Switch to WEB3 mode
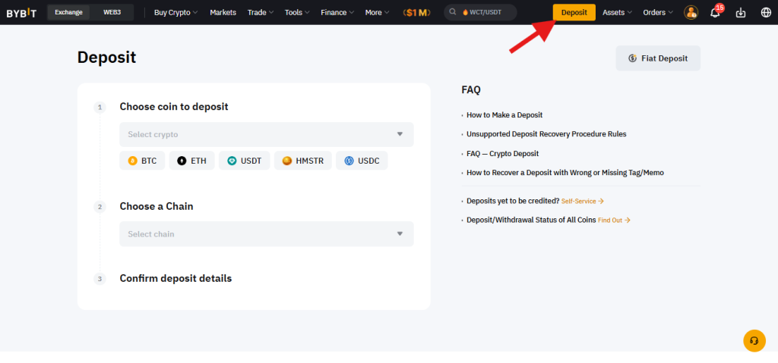778x363 pixels. point(112,12)
